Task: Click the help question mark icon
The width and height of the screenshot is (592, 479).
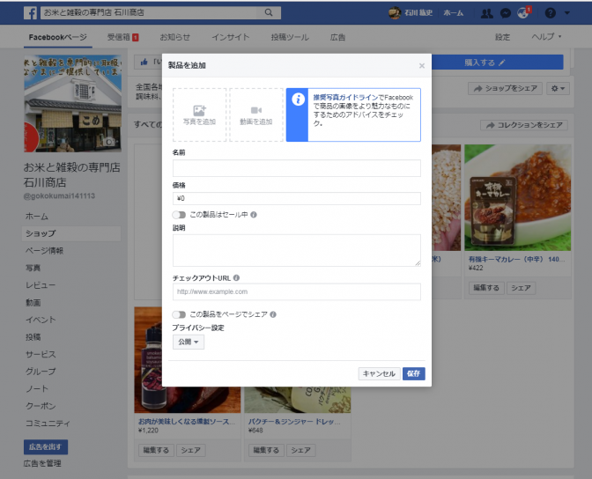Action: 550,13
